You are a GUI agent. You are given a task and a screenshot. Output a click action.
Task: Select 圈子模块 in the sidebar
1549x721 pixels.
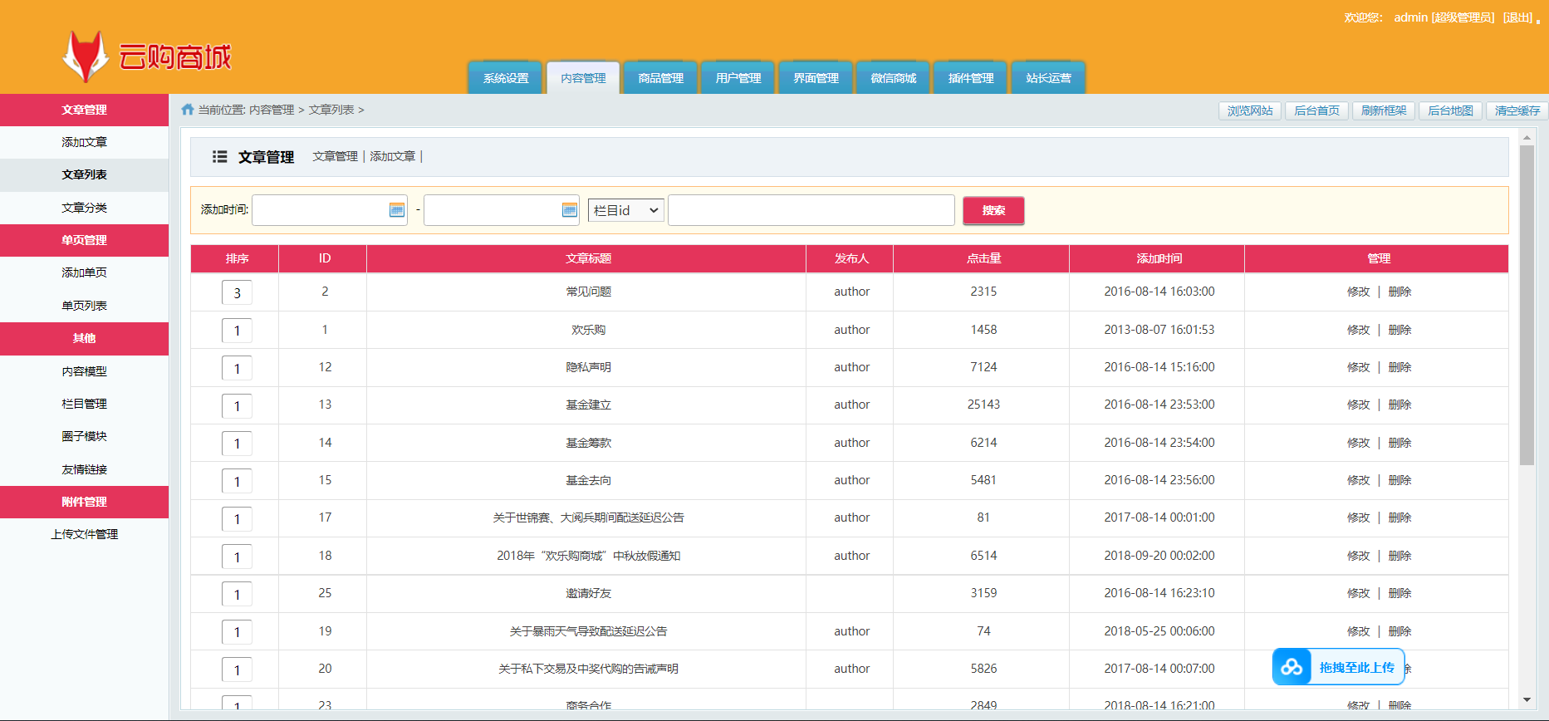point(84,436)
